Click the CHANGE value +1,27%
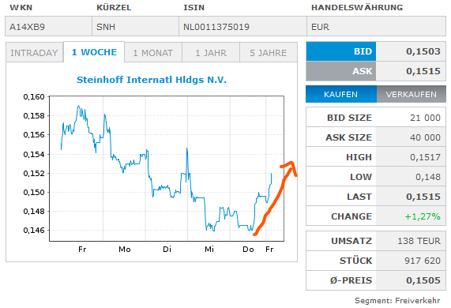The height and width of the screenshot is (308, 451). (x=423, y=216)
